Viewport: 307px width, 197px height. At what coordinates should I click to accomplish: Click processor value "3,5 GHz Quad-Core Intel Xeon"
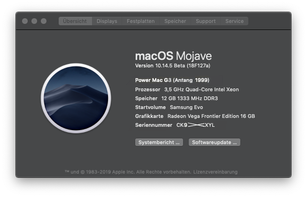tap(201, 89)
